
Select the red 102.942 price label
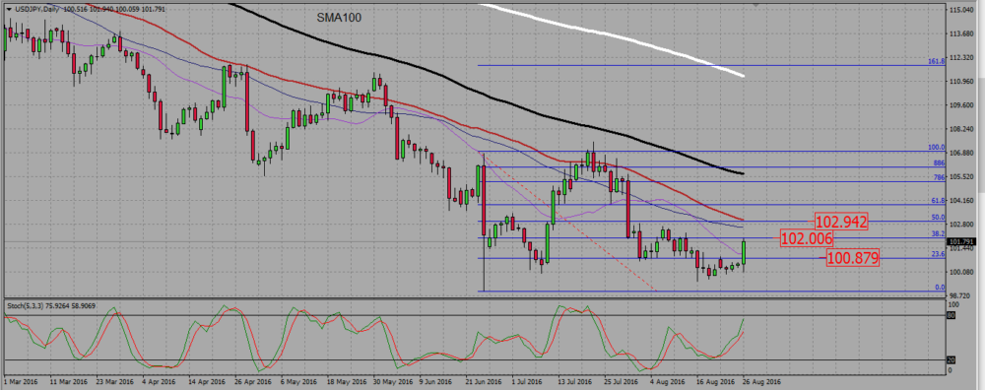pyautogui.click(x=841, y=221)
